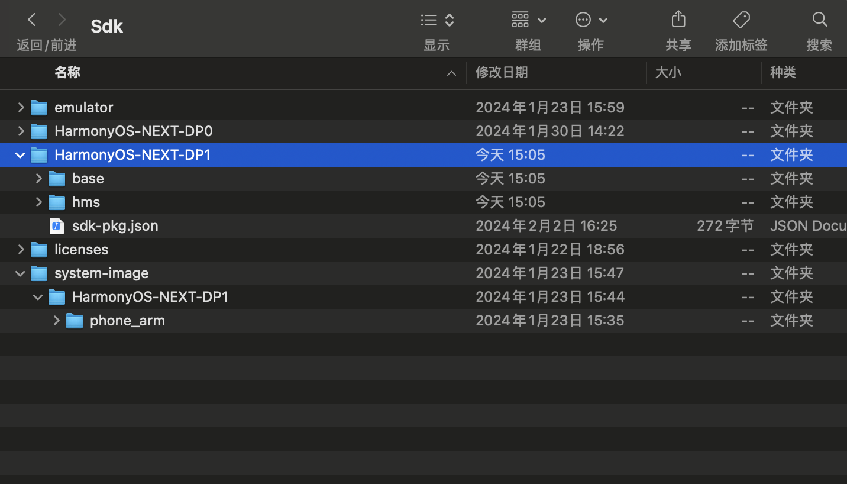Select the phone_arm folder name
847x484 pixels.
[x=127, y=320]
